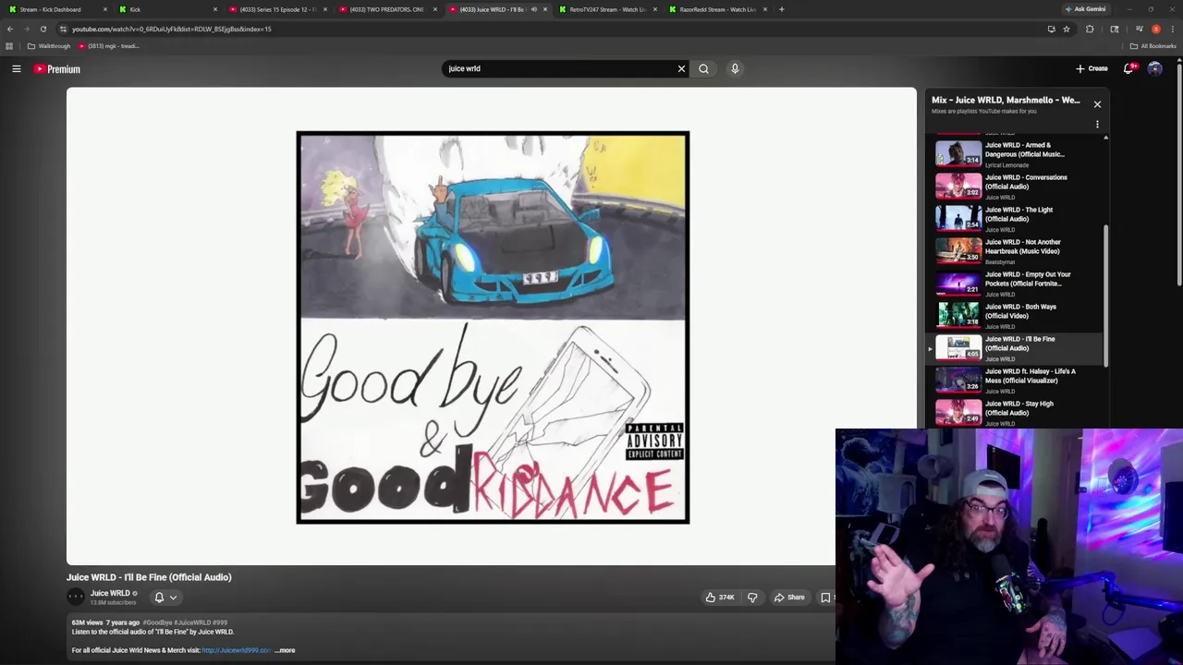
Task: Open the All Bookmarks folder
Action: click(1153, 46)
